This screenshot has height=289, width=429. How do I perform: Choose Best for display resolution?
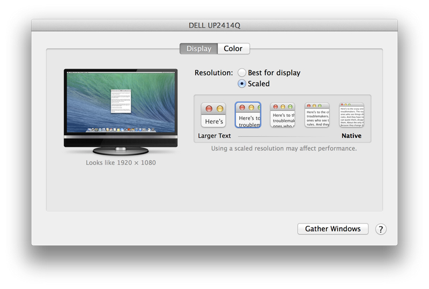[x=242, y=72]
